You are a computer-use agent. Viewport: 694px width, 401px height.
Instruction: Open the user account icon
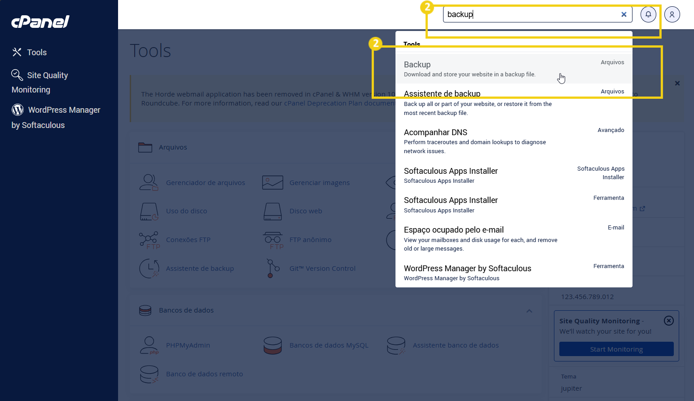[672, 14]
